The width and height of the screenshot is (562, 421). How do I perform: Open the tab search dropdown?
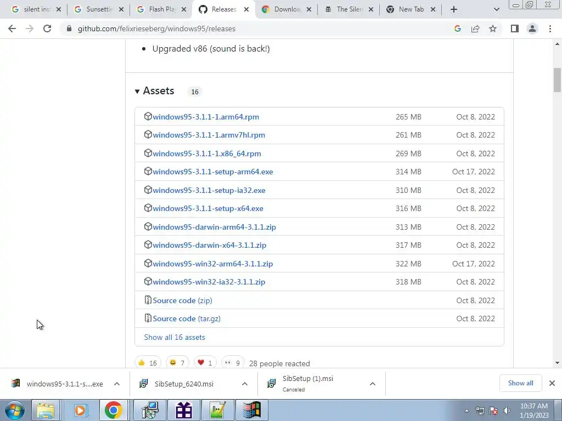point(496,9)
